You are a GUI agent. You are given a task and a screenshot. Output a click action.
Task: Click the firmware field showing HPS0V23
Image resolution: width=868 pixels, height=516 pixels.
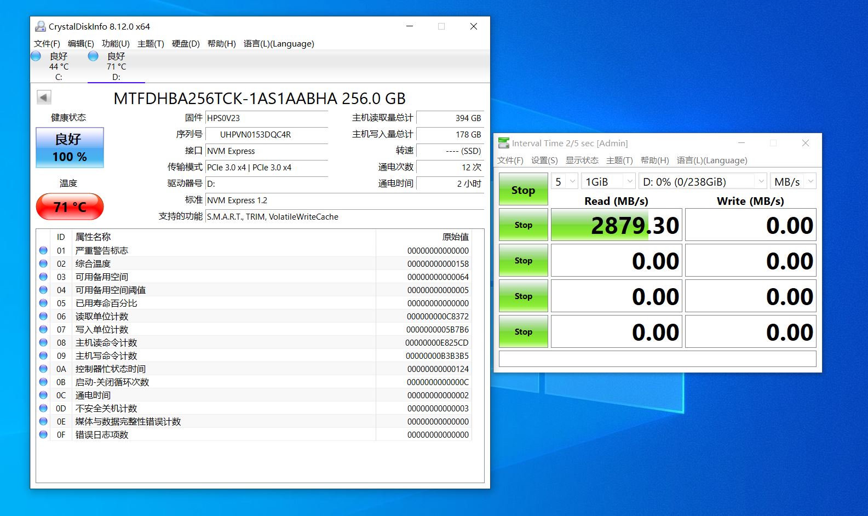pyautogui.click(x=266, y=118)
